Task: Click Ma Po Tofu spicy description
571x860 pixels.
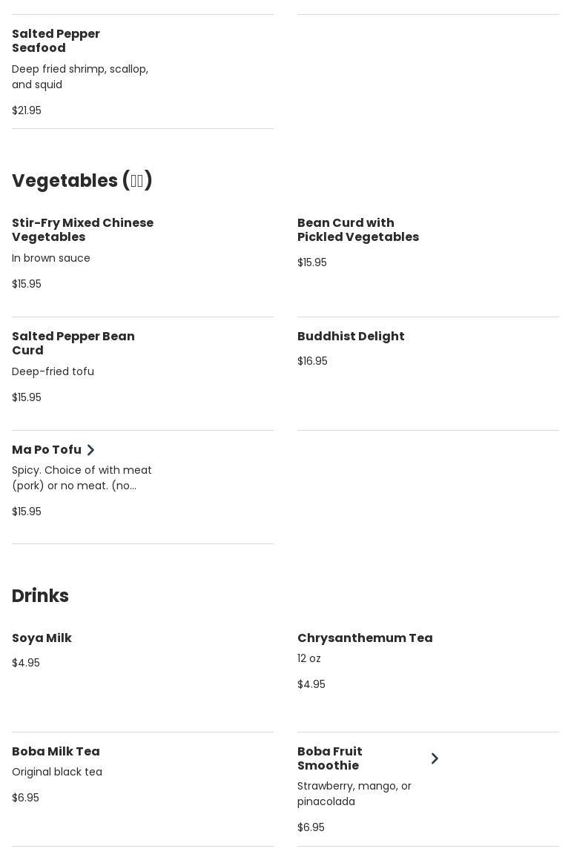Action: (x=82, y=478)
